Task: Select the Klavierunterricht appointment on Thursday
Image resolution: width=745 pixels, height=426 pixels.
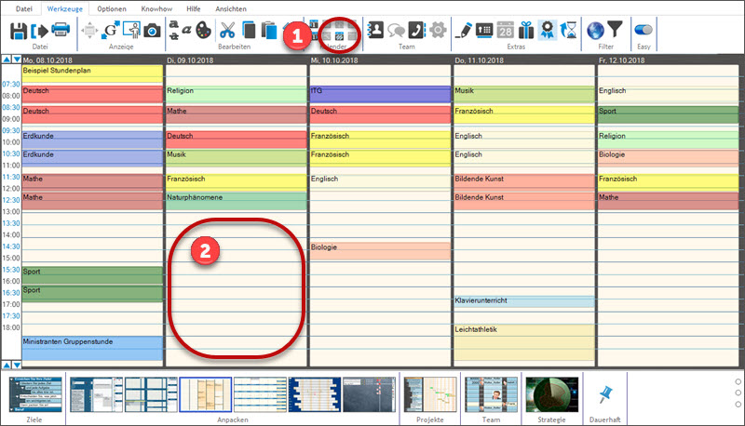Action: click(523, 301)
